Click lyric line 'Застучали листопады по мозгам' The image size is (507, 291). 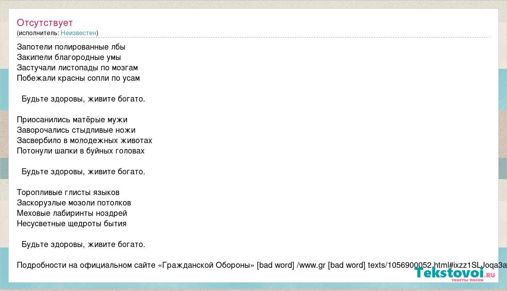click(77, 68)
